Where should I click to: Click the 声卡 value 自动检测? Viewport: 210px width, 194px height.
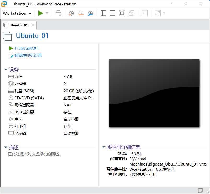pyautogui.click(x=71, y=119)
